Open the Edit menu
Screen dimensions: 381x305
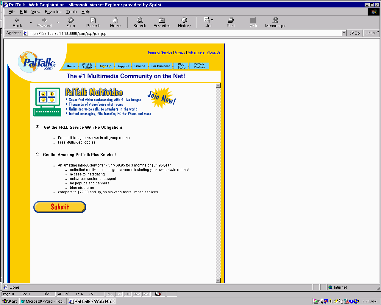23,12
